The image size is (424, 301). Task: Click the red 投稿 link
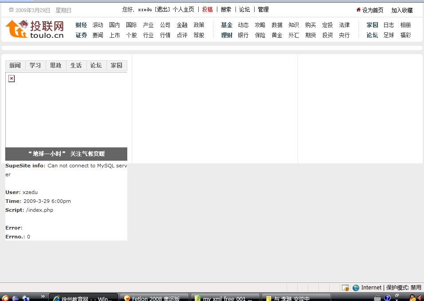click(208, 10)
